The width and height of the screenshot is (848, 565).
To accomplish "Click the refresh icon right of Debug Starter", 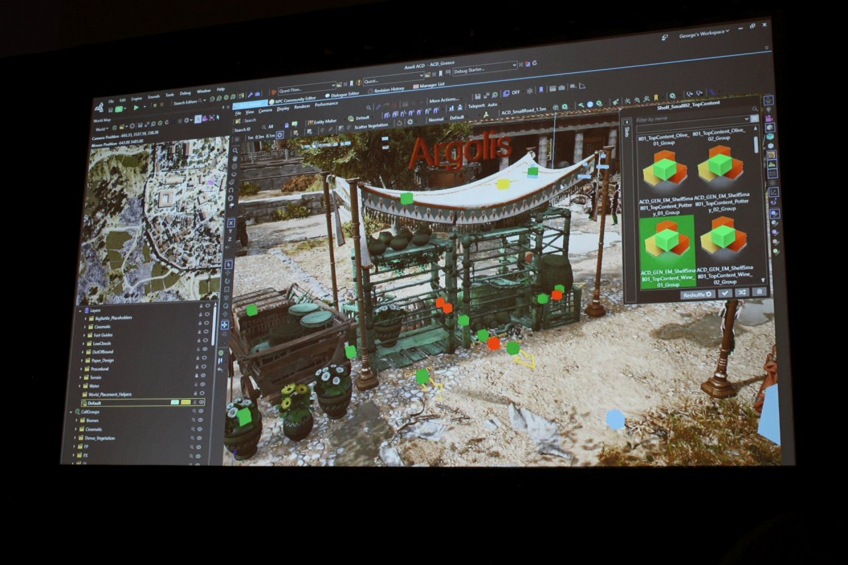I will pos(535,63).
